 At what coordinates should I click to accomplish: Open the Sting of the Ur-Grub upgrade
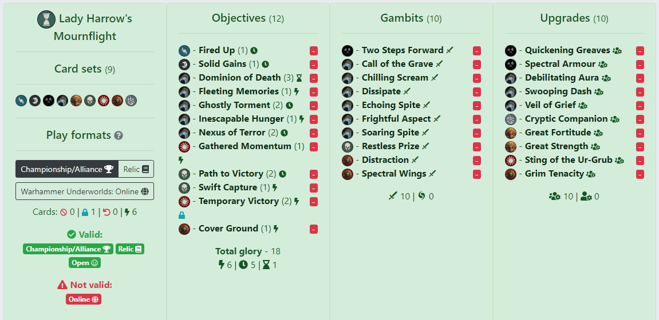[x=568, y=160]
